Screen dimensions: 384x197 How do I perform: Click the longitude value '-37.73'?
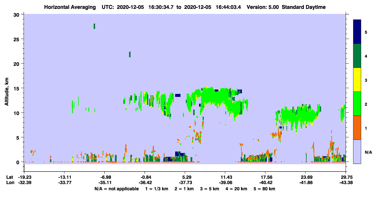[185, 183]
